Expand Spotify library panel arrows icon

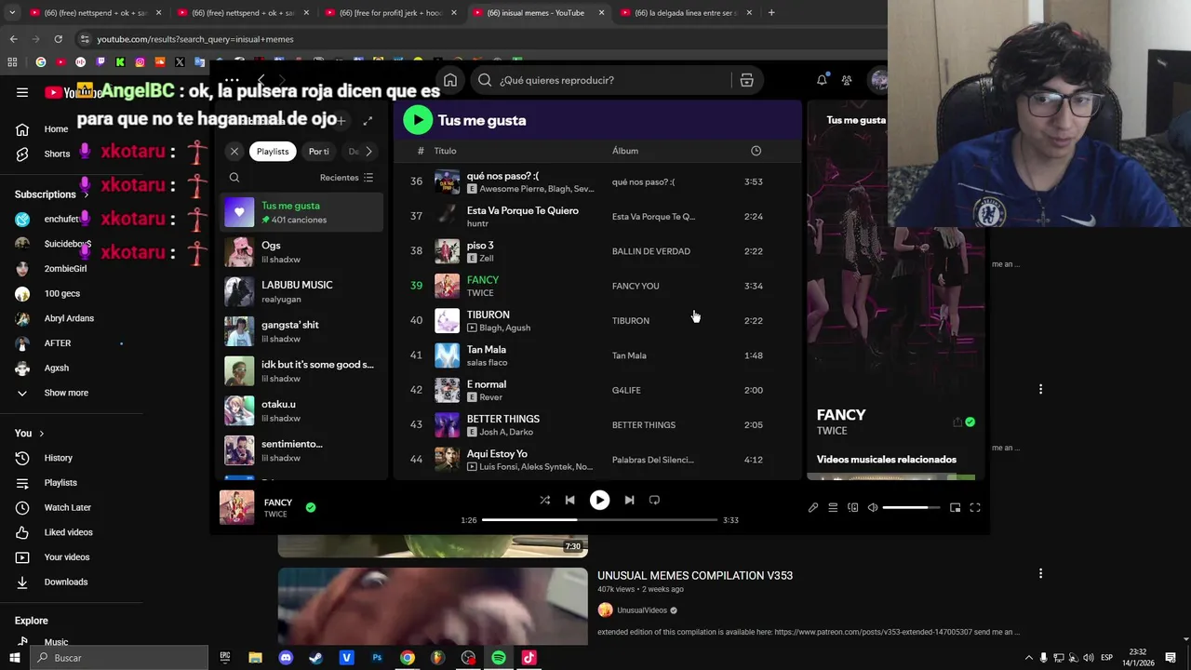click(x=368, y=121)
